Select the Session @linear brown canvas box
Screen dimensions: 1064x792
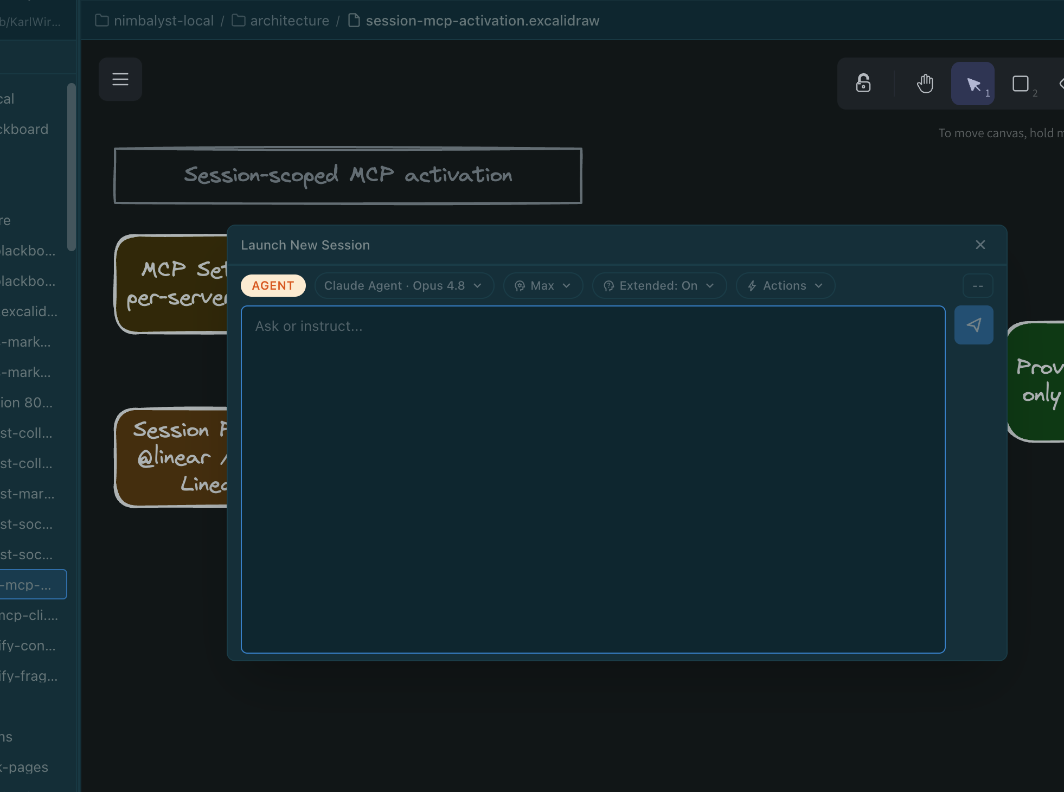[x=171, y=457]
